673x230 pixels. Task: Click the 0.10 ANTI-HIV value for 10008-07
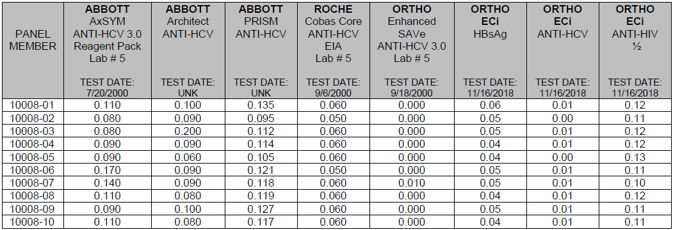click(x=635, y=183)
